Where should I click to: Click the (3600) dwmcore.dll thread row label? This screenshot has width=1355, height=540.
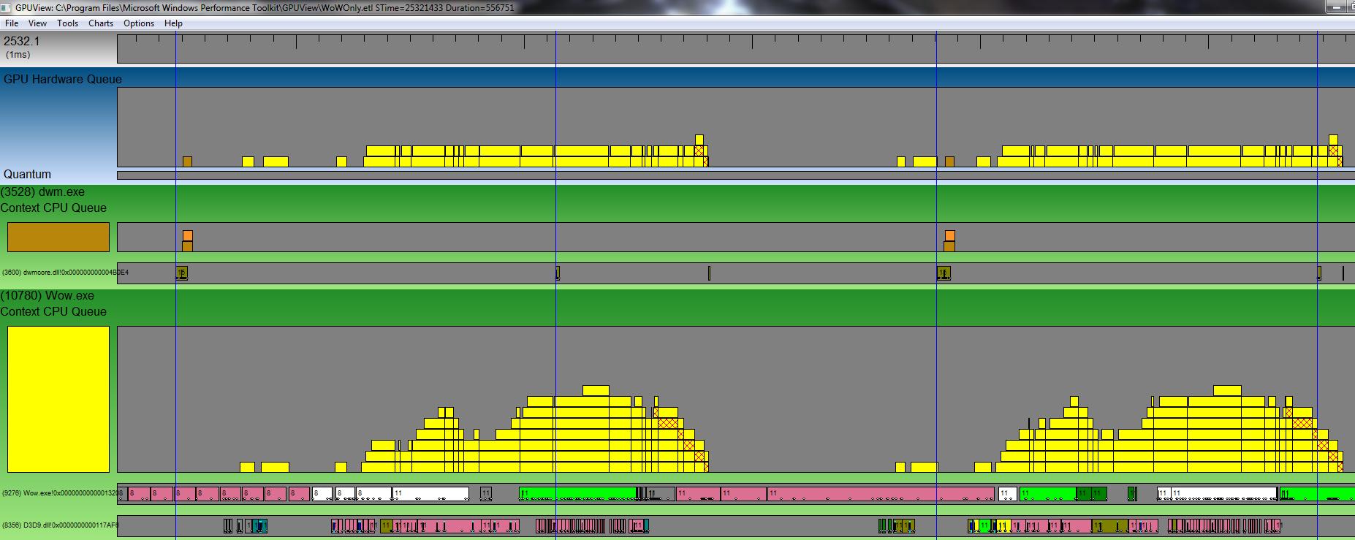click(x=64, y=273)
